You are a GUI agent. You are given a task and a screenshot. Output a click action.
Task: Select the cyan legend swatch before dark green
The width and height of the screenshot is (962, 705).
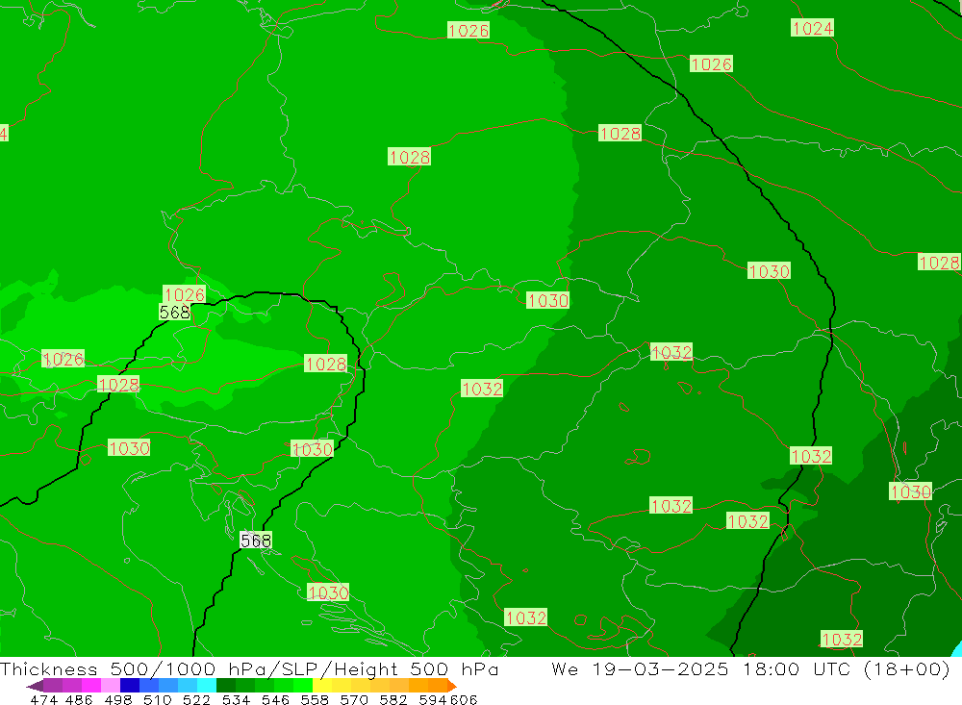207,686
